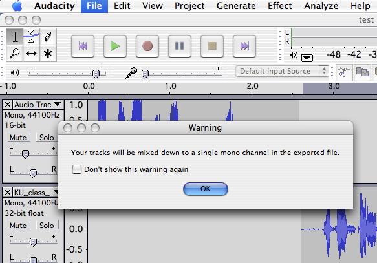Open the Effect menu

click(279, 6)
